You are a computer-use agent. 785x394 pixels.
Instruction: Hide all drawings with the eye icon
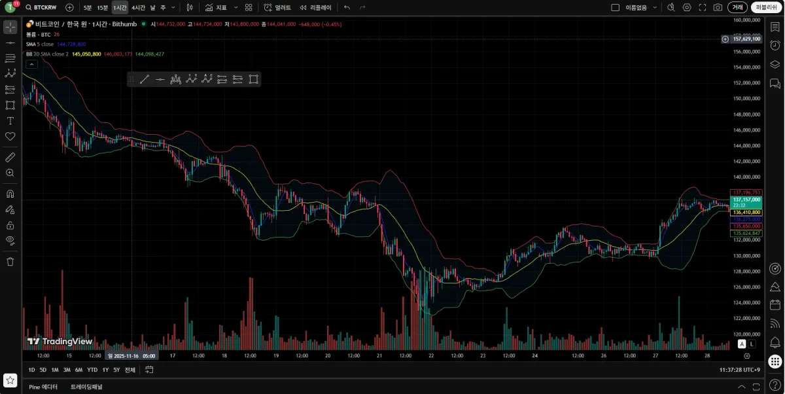click(x=10, y=240)
